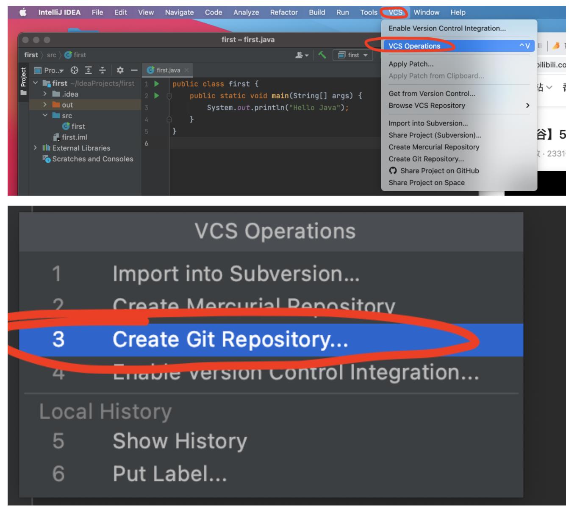Image resolution: width=577 pixels, height=507 pixels.
Task: Open the VCS menu in menu bar
Action: point(395,12)
